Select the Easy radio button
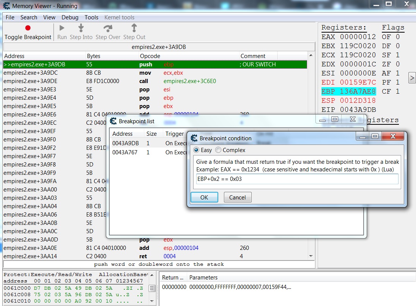 [x=196, y=150]
